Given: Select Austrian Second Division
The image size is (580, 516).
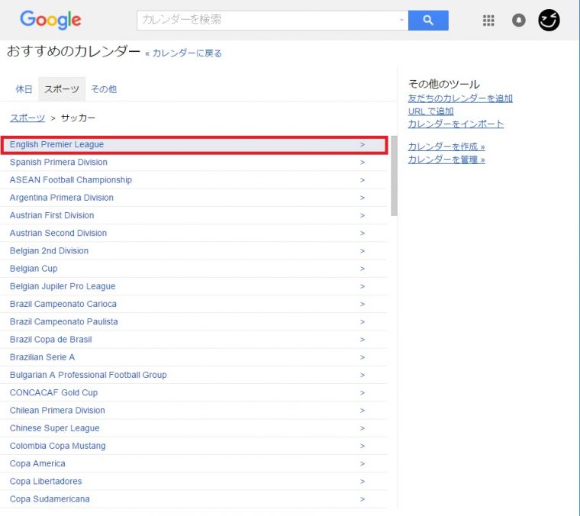Looking at the screenshot, I should [194, 234].
